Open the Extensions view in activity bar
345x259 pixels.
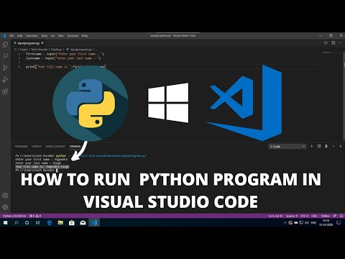(x=5, y=91)
